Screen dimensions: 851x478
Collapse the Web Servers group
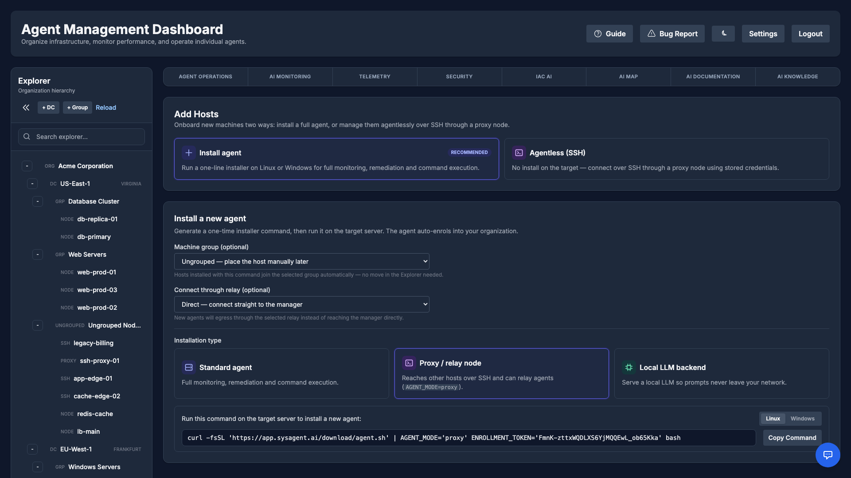point(38,254)
